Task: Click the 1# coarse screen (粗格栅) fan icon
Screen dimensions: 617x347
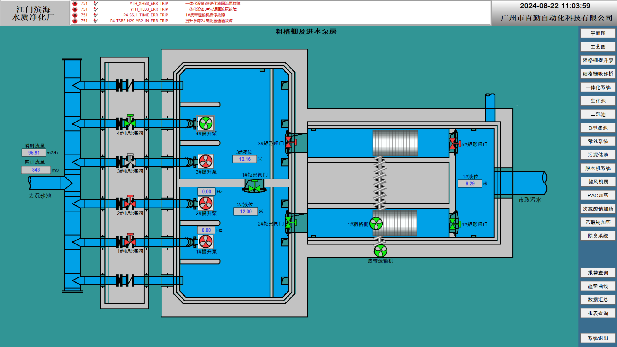Action: pos(376,224)
